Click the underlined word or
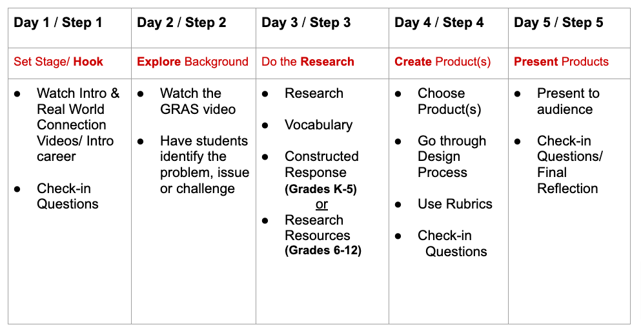Screen dimensions: 641x336 (x=321, y=204)
